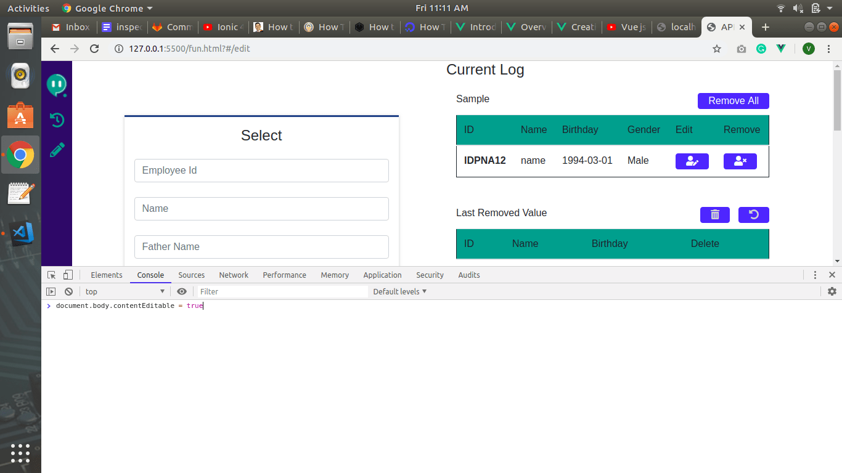
Task: Expand the top JavaScript context dropdown
Action: tap(126, 291)
